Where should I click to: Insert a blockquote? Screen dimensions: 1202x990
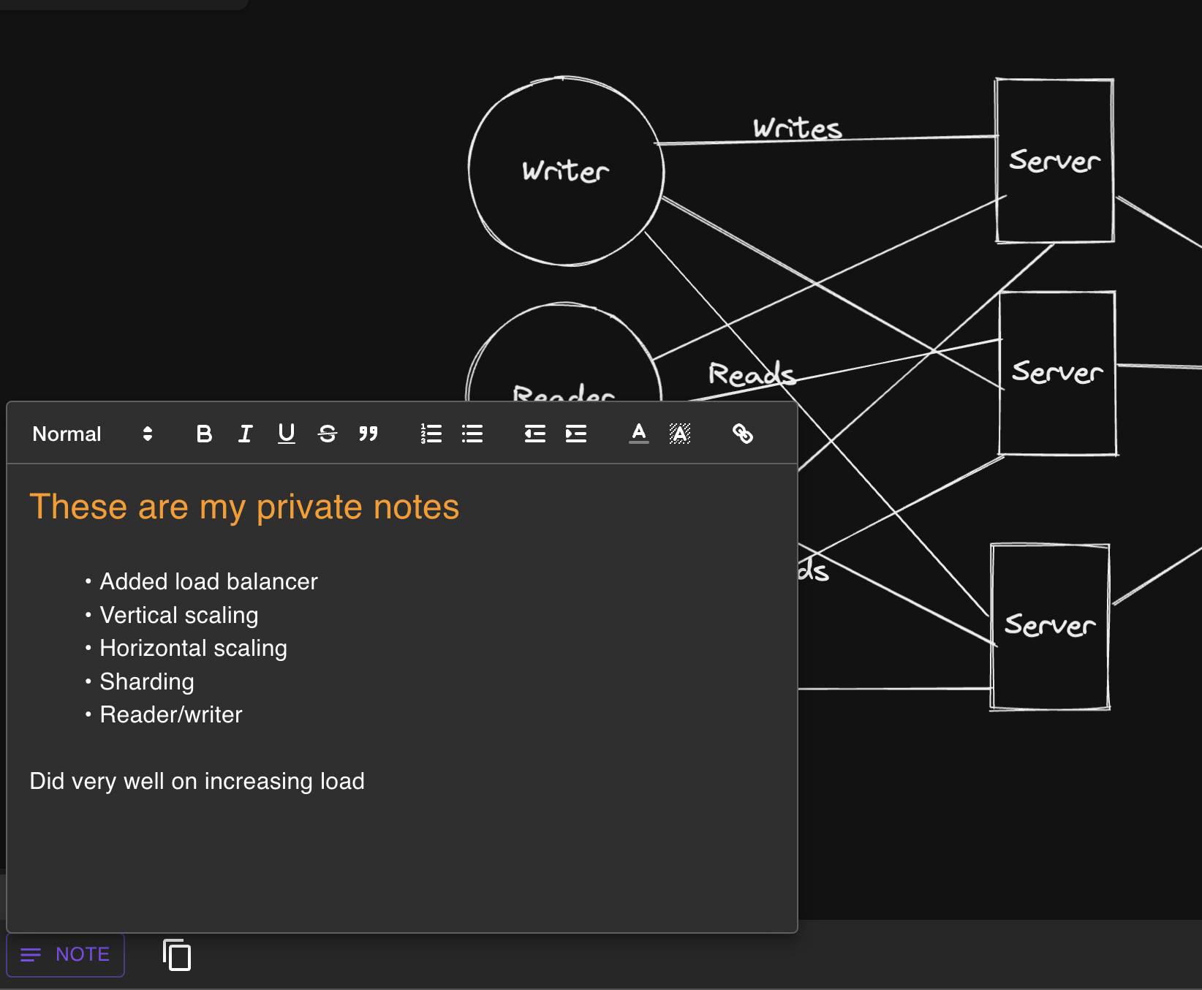pyautogui.click(x=368, y=434)
